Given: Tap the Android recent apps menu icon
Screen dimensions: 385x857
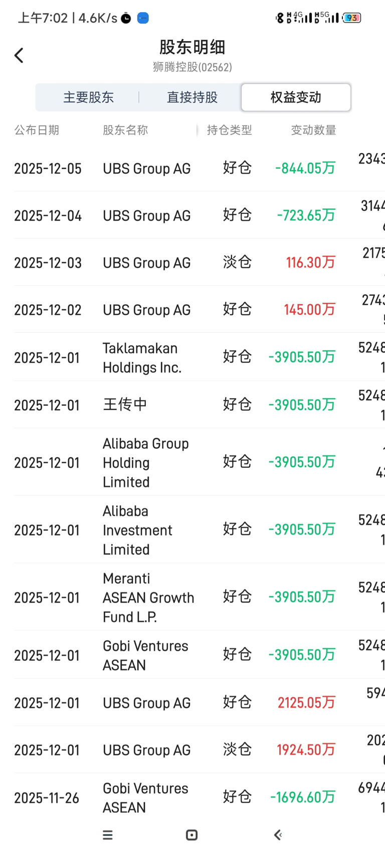Looking at the screenshot, I should (x=108, y=835).
